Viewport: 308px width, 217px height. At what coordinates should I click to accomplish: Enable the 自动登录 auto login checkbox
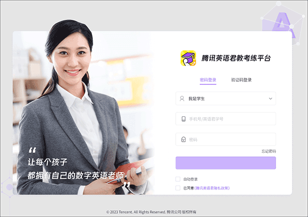coord(178,179)
